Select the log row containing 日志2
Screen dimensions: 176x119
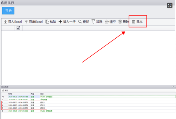click(x=88, y=105)
